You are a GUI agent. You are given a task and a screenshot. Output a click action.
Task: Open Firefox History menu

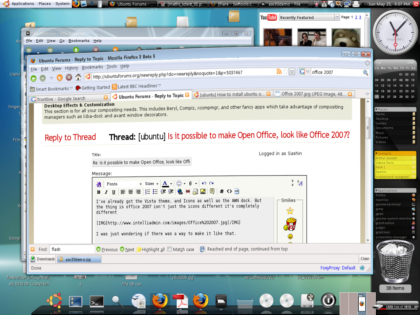point(72,68)
